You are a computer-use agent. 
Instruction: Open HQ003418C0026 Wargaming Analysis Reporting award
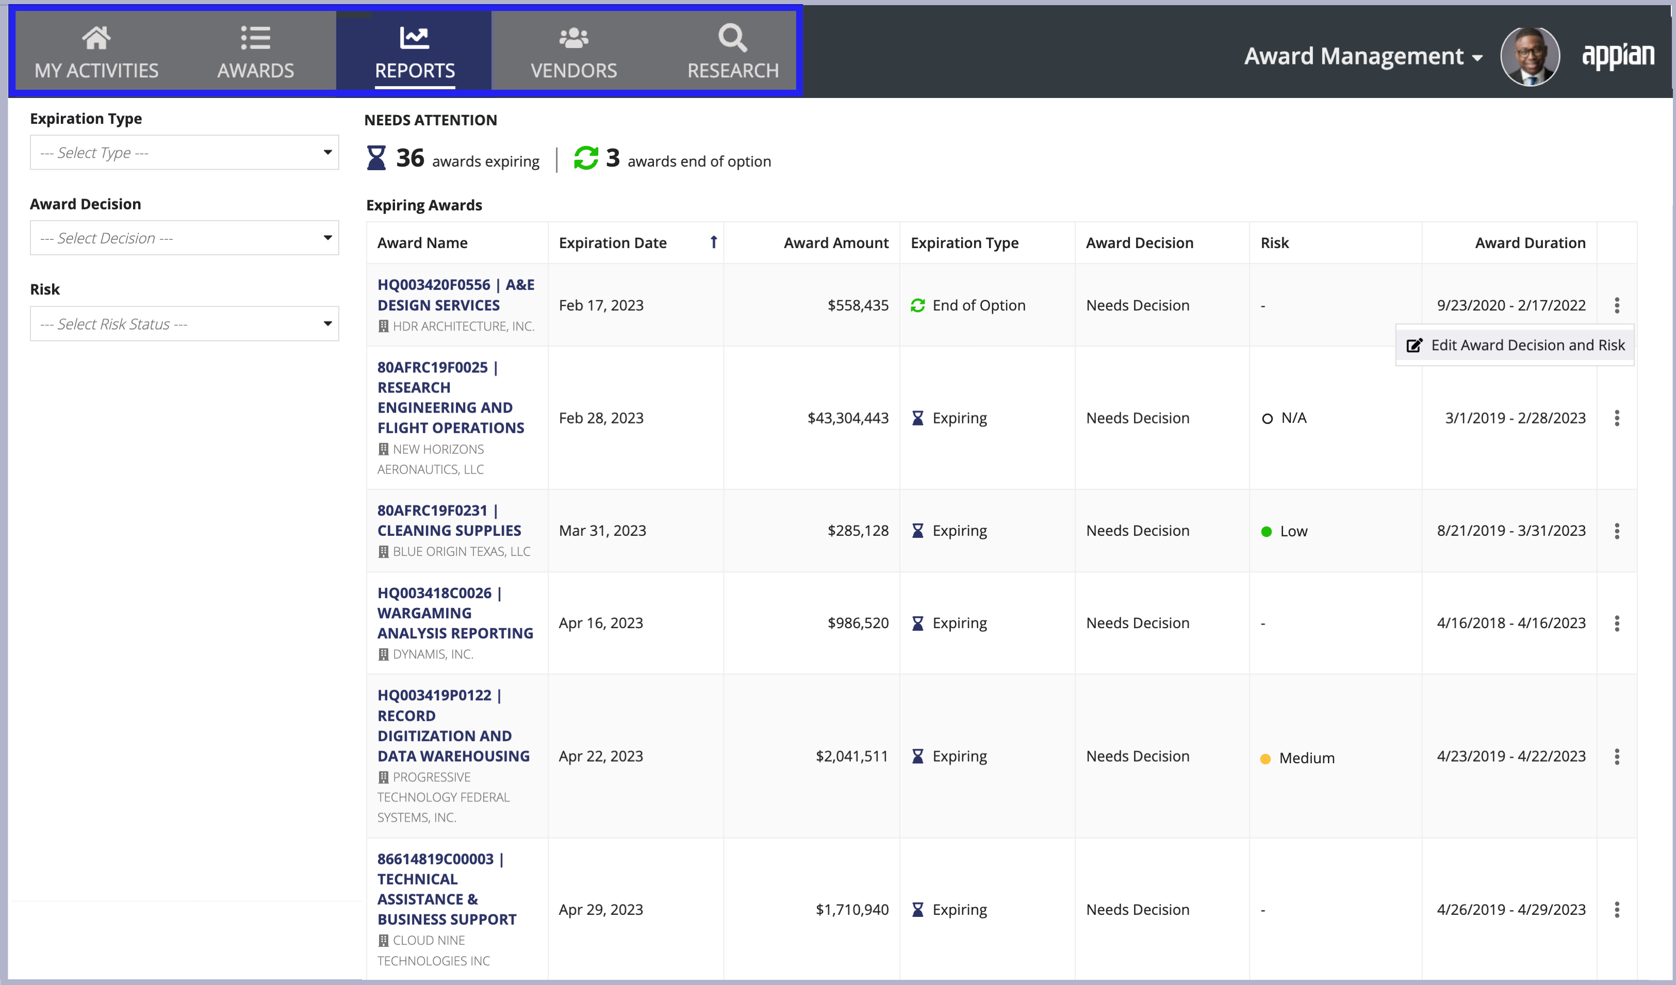[455, 613]
